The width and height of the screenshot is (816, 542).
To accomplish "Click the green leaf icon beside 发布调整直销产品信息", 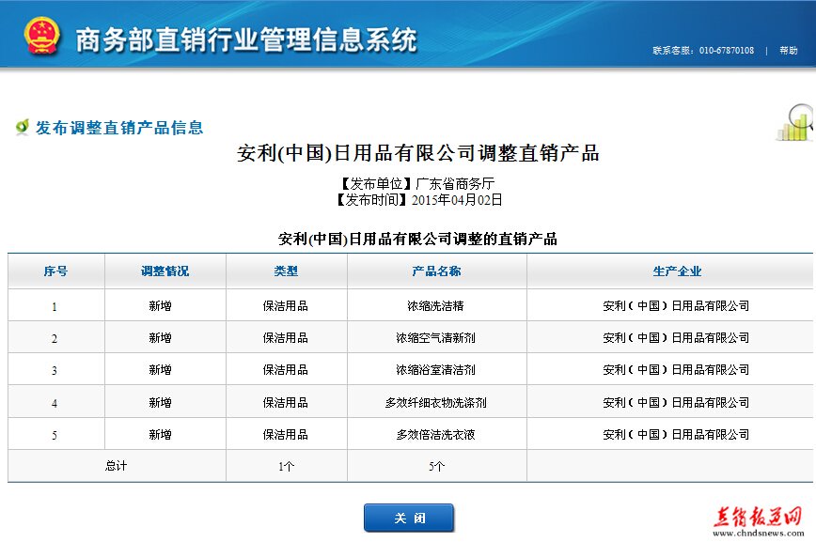I will [23, 127].
